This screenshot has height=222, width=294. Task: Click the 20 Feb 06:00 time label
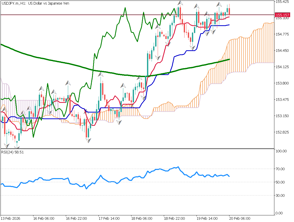point(240,219)
